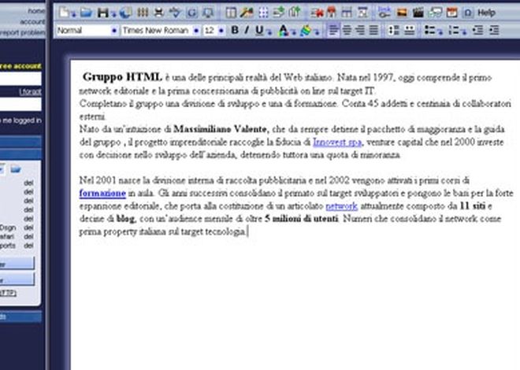Save the document with the floppy disk icon

point(103,13)
